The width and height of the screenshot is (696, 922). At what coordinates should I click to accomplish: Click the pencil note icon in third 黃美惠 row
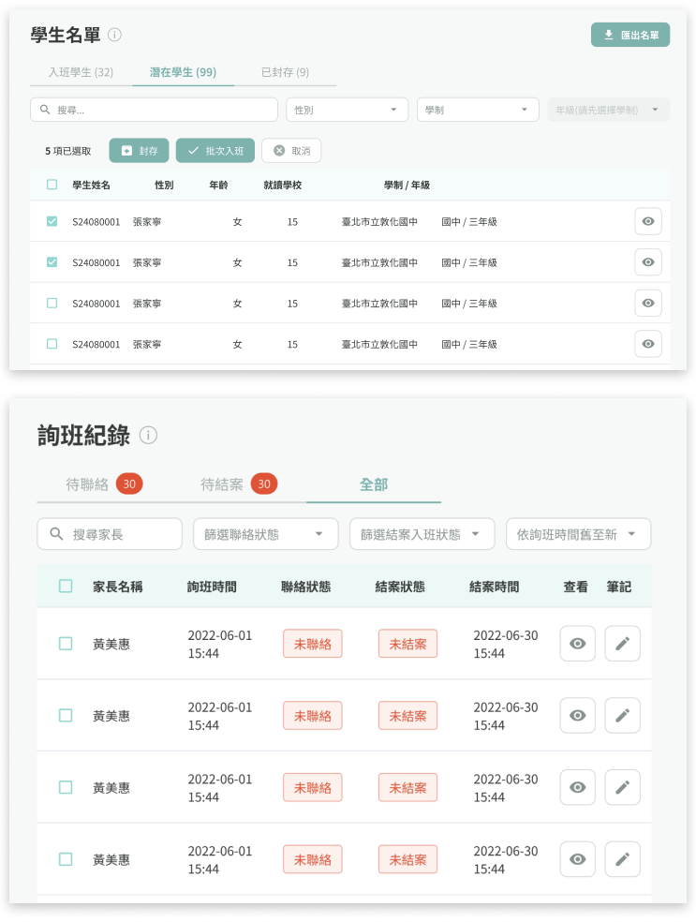tap(623, 787)
